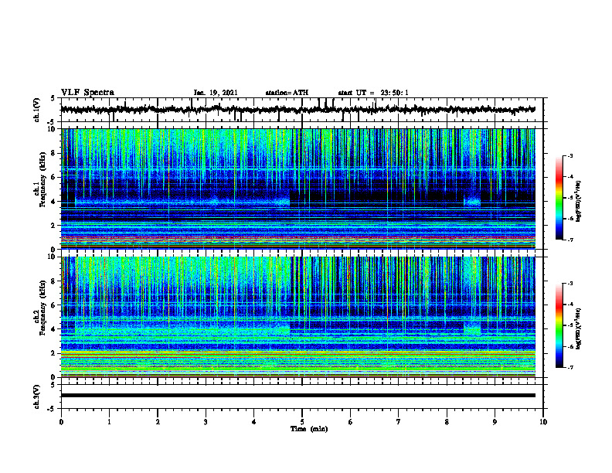
Task: Click the "0" tick on the time axis
Action: 61,422
